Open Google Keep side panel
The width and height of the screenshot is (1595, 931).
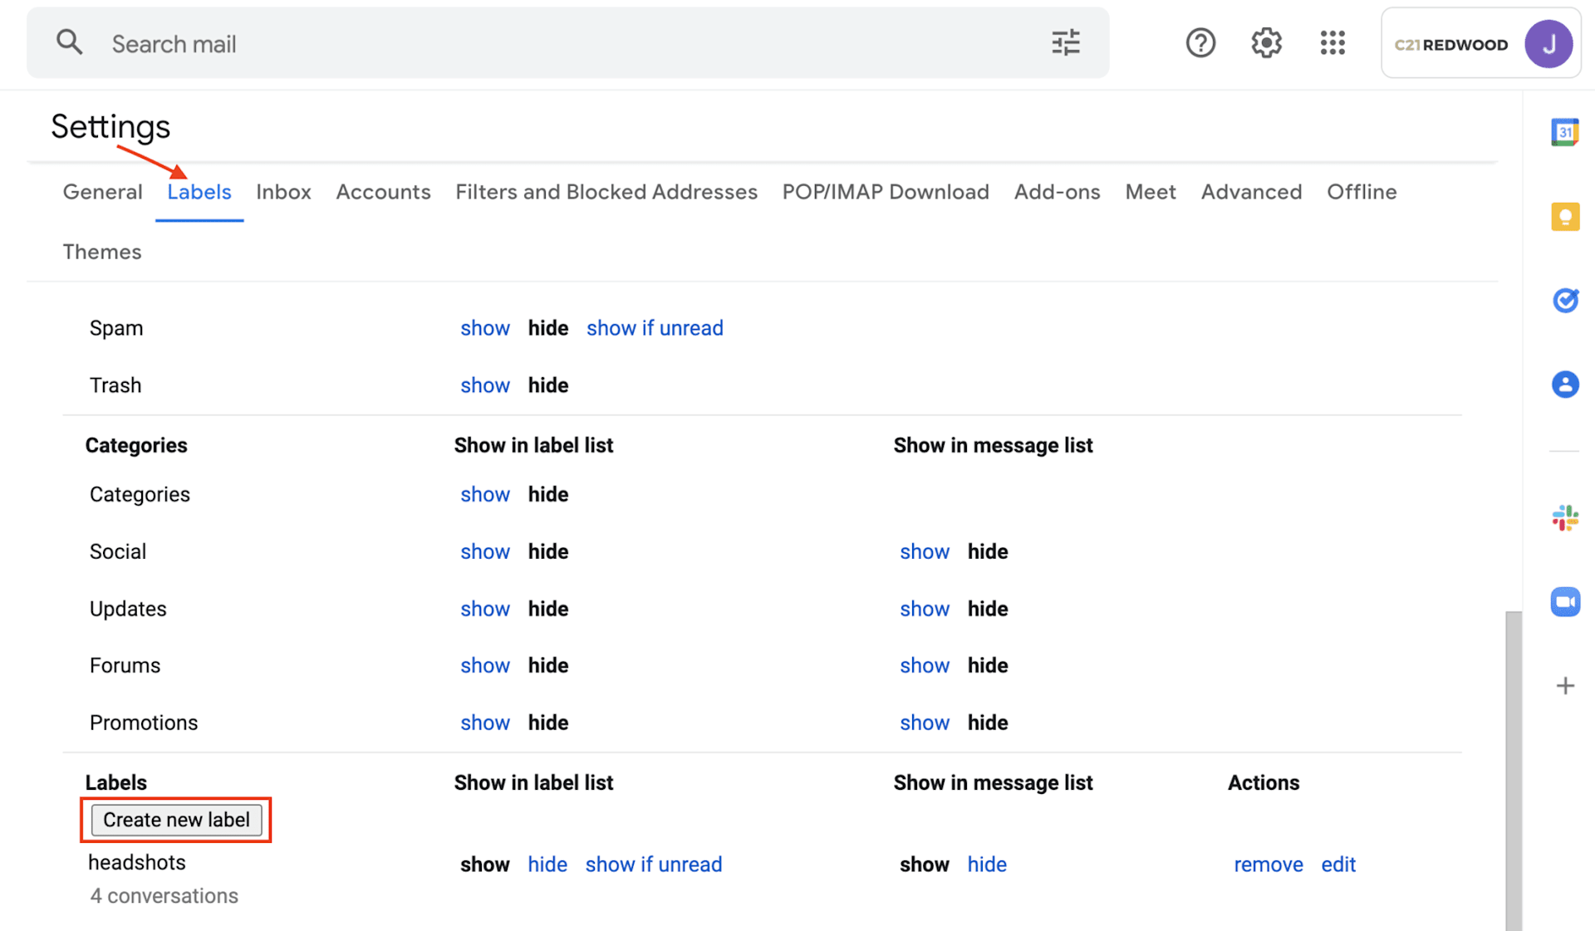click(1564, 217)
